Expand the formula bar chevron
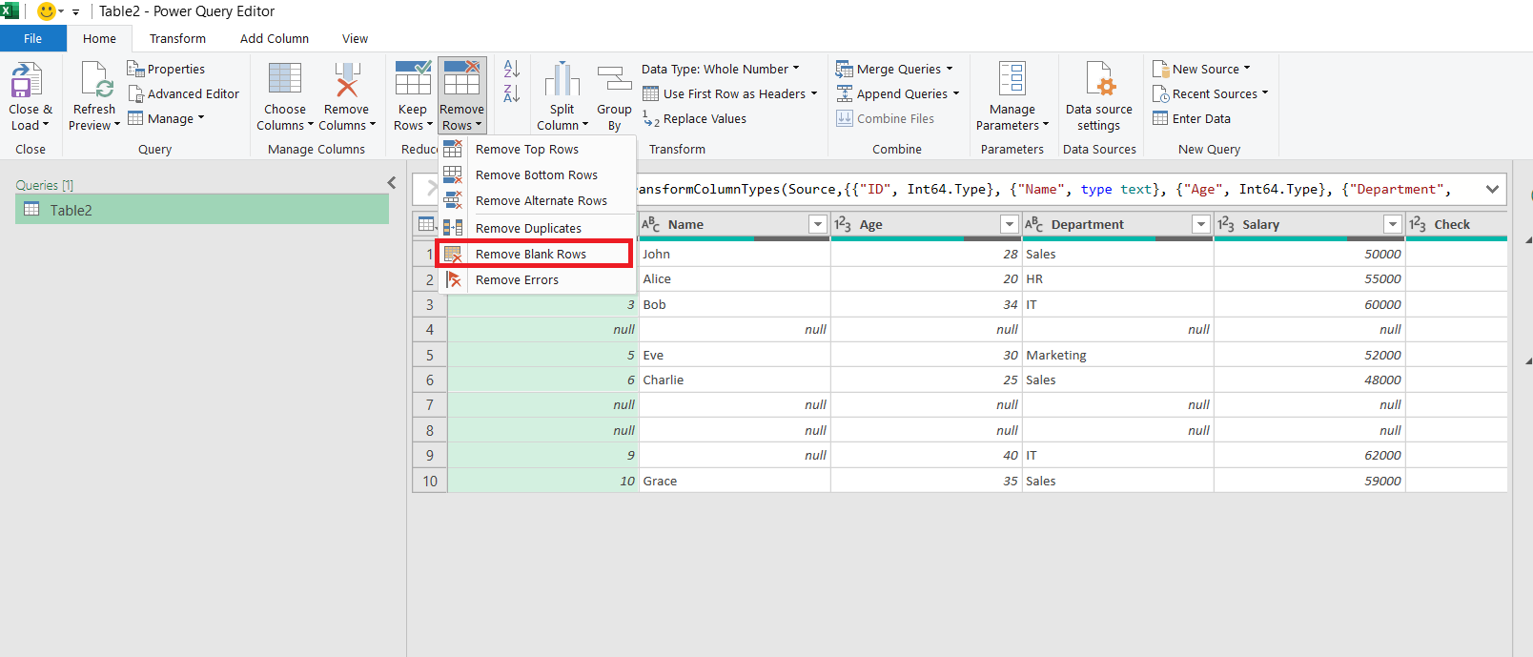The height and width of the screenshot is (657, 1533). tap(1492, 189)
